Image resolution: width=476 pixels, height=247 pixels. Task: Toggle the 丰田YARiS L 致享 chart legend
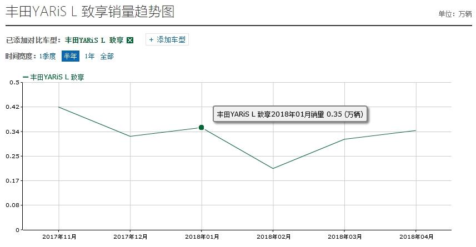pyautogui.click(x=54, y=77)
